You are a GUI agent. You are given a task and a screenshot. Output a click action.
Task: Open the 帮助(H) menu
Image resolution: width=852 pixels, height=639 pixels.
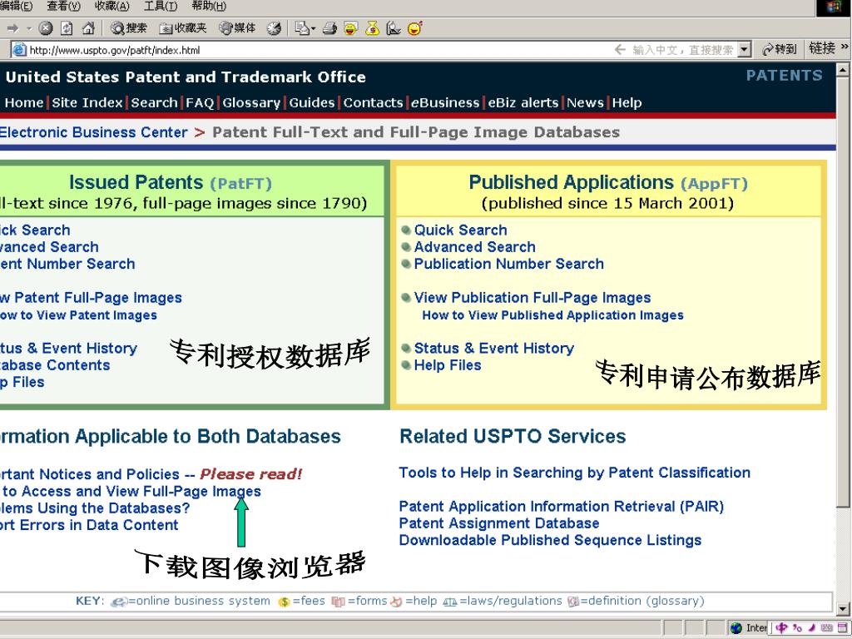(x=209, y=6)
